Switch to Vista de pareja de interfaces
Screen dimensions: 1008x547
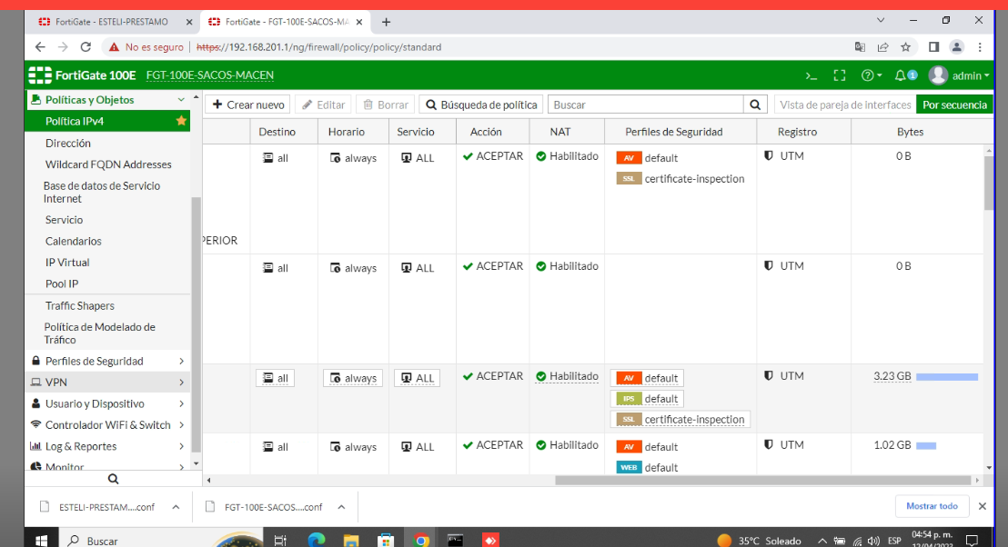pyautogui.click(x=845, y=104)
